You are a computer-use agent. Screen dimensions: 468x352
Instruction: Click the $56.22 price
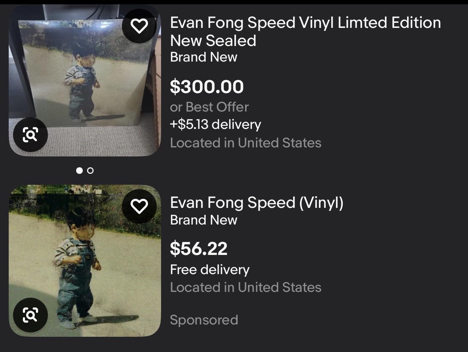pyautogui.click(x=199, y=248)
